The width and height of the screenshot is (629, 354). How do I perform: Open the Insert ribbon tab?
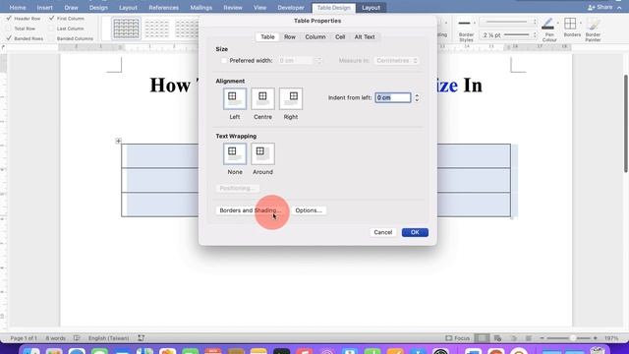pos(44,8)
